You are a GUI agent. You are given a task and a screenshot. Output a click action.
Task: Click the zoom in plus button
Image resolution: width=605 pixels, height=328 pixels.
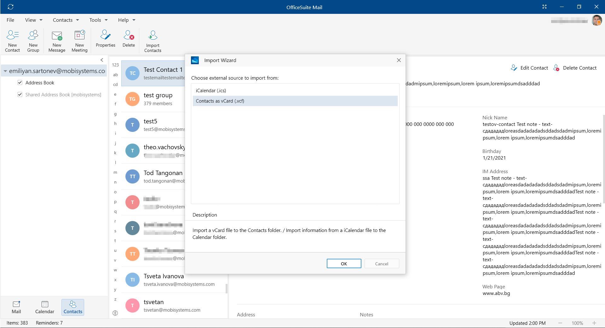point(594,323)
